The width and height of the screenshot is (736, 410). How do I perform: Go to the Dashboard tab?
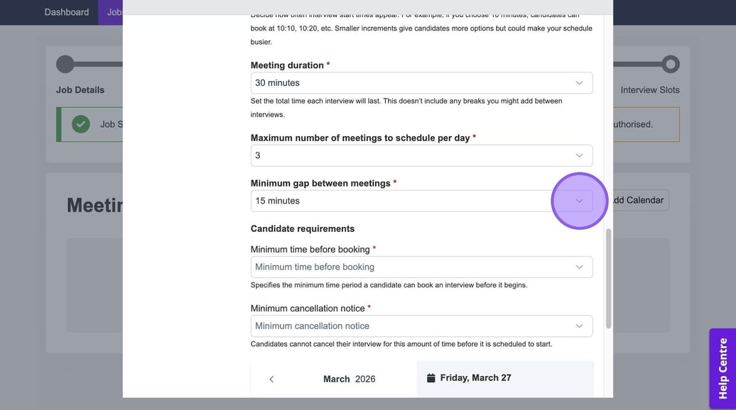pos(67,12)
